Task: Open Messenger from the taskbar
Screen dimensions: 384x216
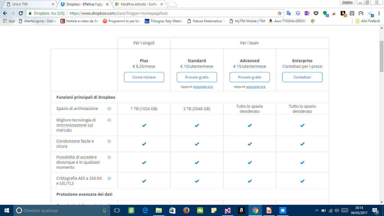Action: click(283, 210)
